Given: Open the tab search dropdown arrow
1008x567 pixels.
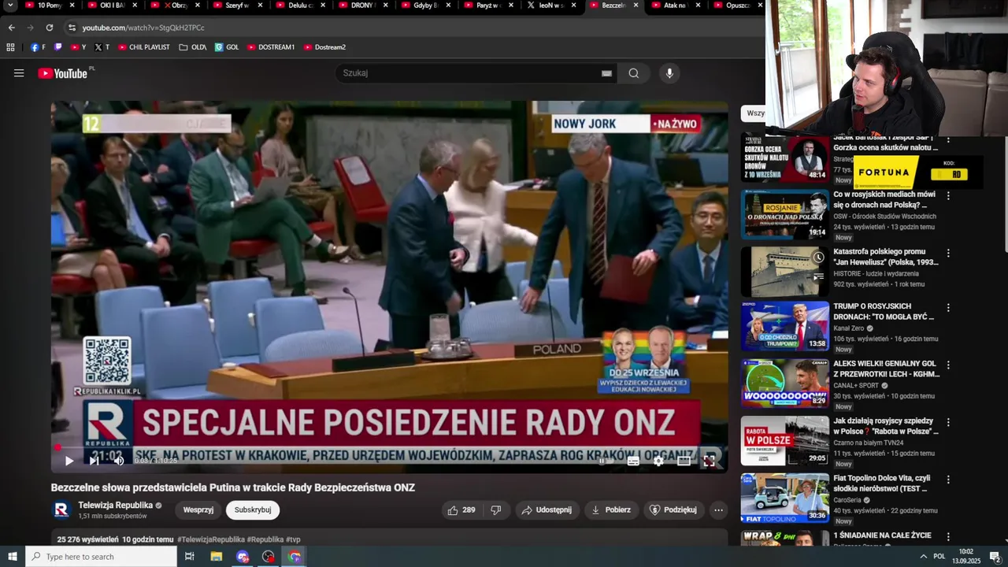Looking at the screenshot, I should (x=10, y=6).
